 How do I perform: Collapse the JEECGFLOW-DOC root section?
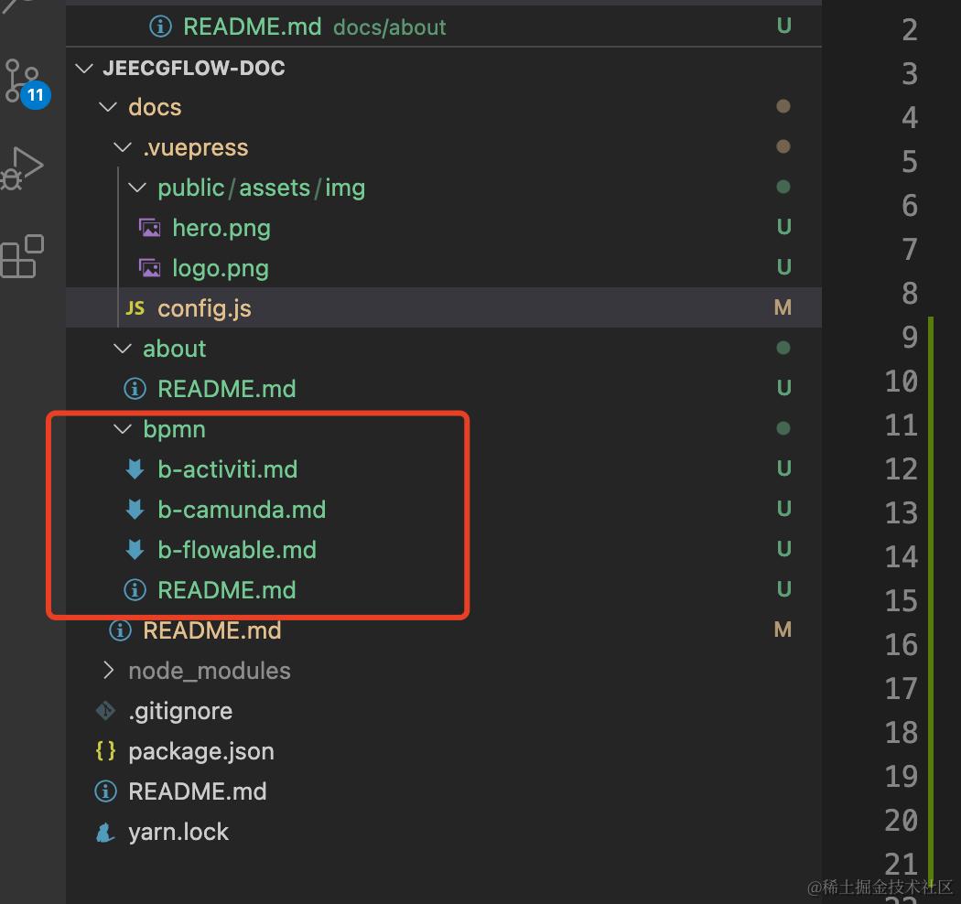[x=84, y=68]
